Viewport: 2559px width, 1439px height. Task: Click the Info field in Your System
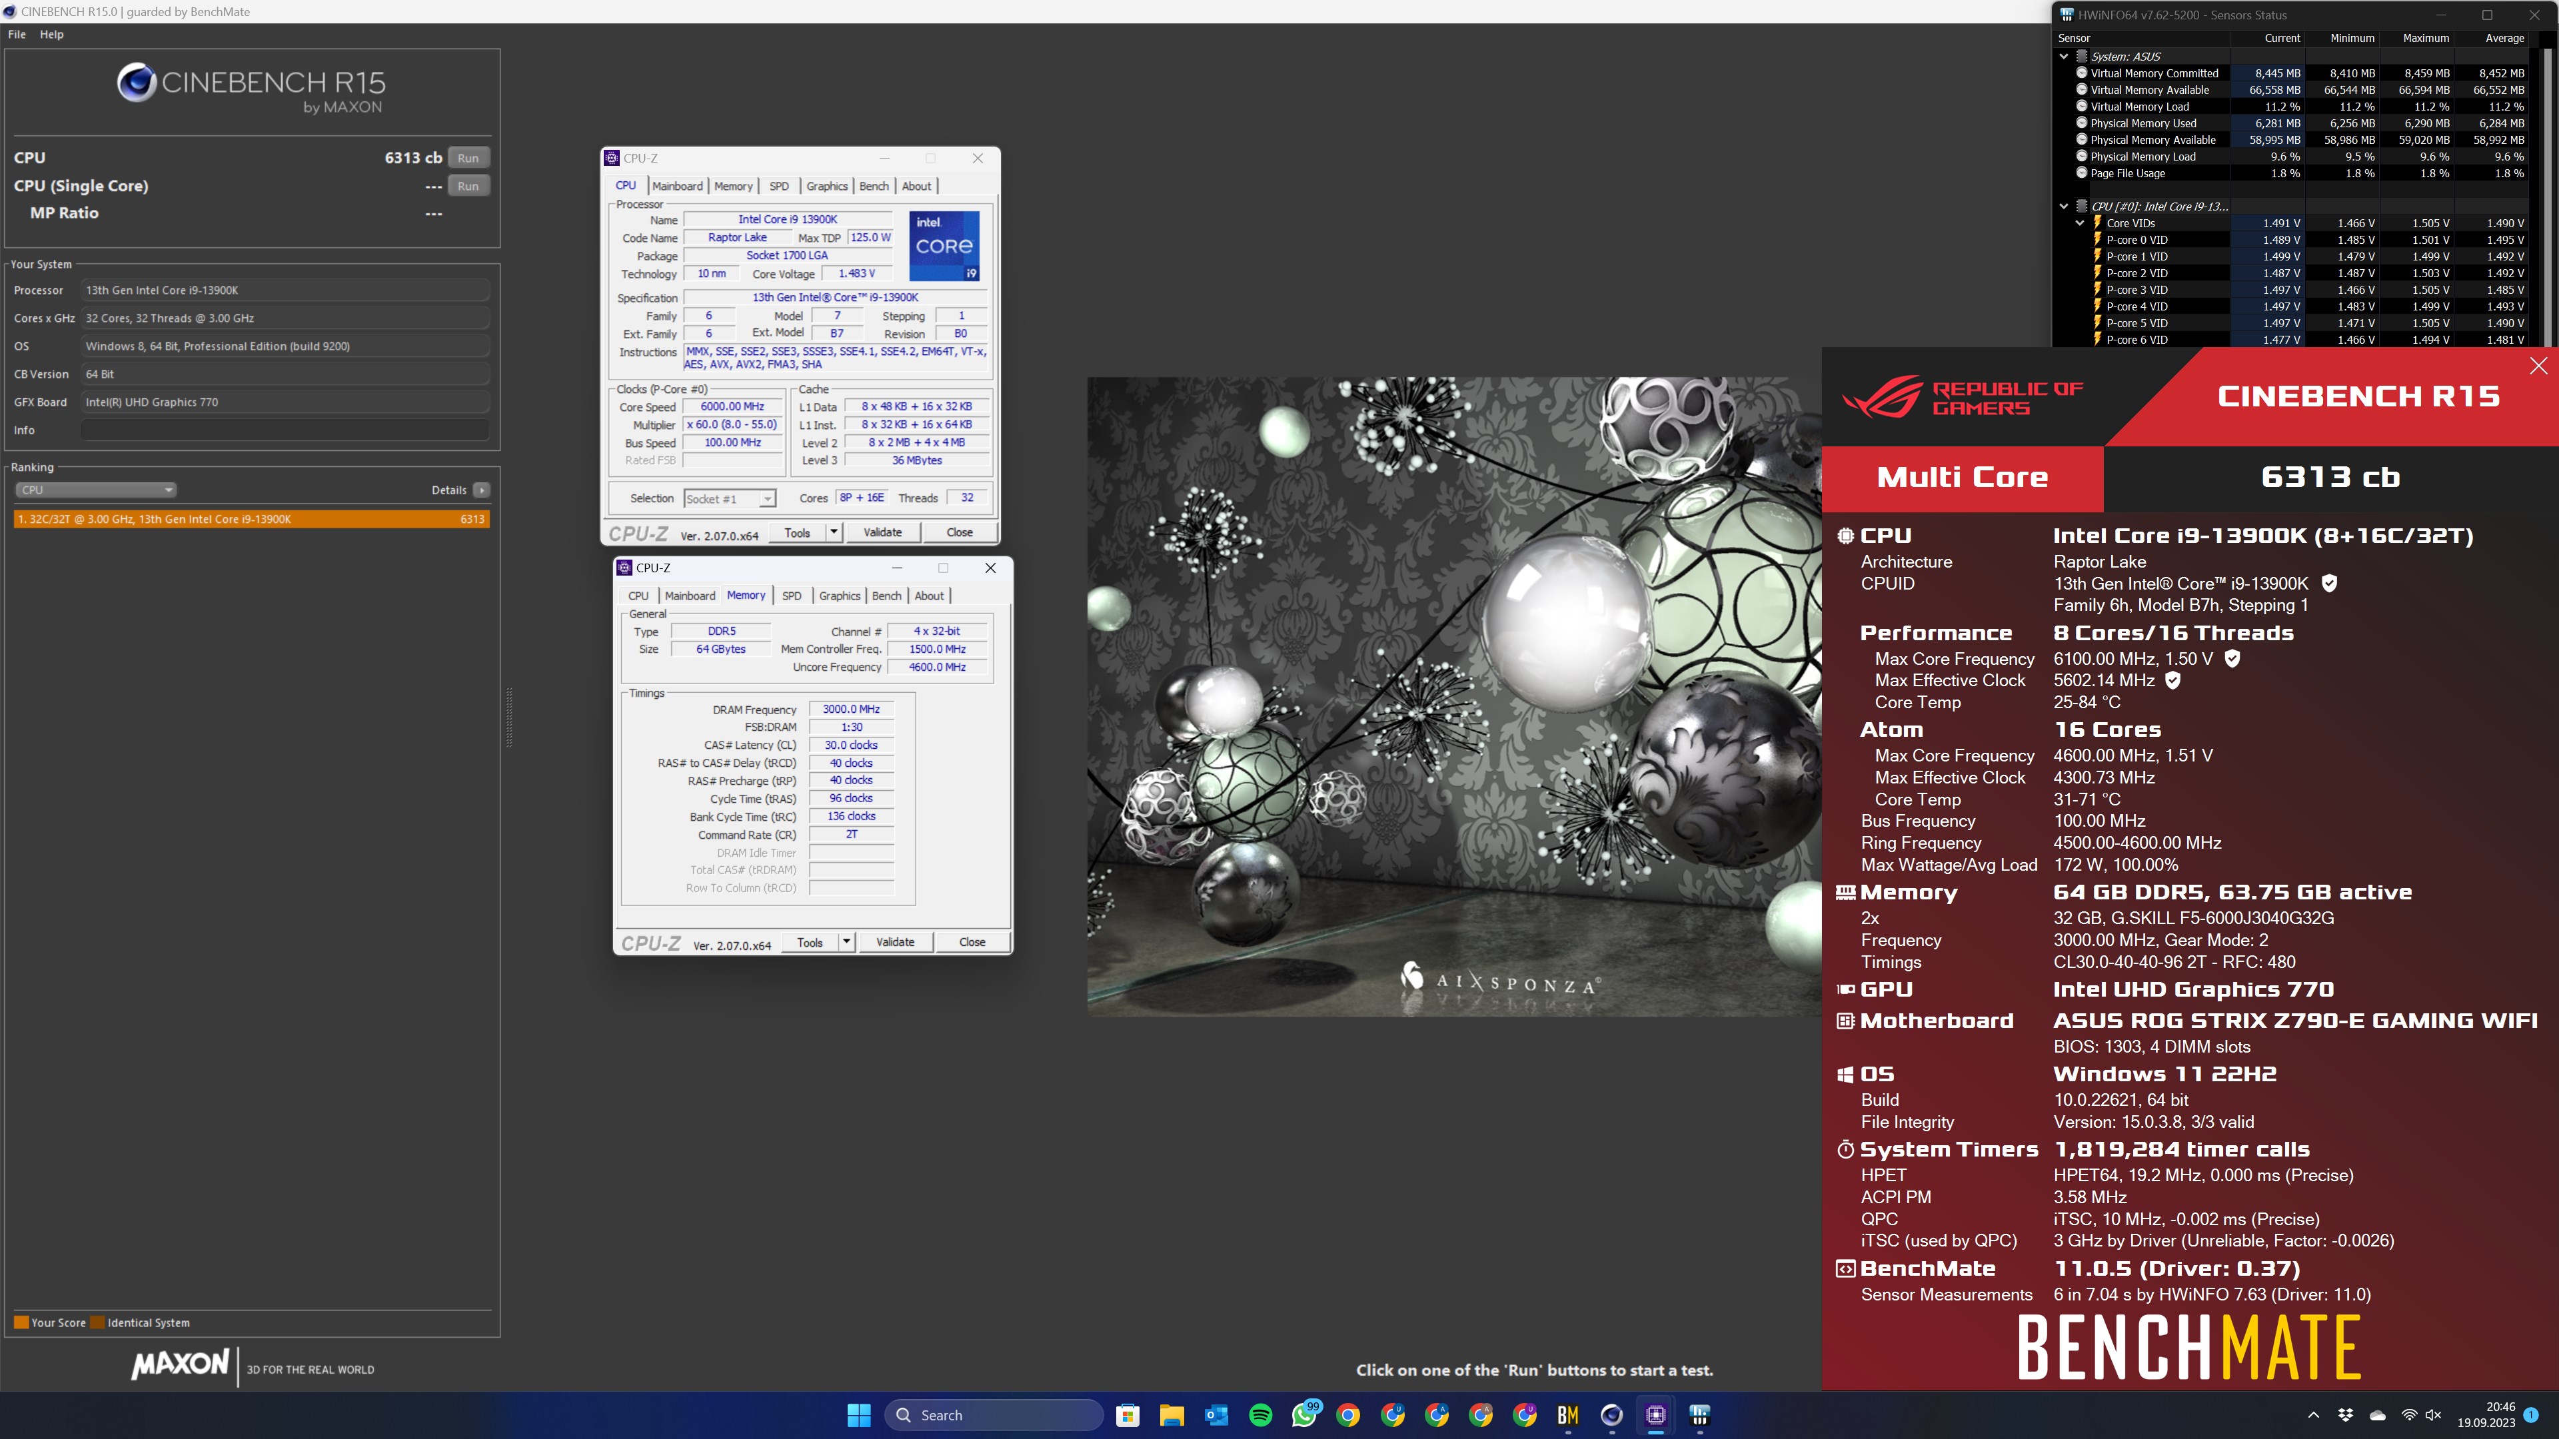tap(285, 430)
